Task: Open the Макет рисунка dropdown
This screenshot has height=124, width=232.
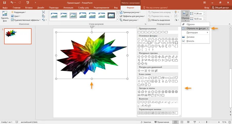Action: pyautogui.click(x=129, y=20)
